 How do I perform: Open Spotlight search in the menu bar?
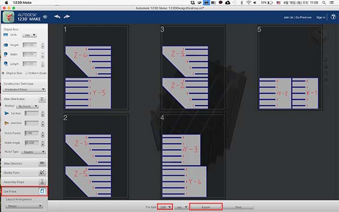(324, 3)
